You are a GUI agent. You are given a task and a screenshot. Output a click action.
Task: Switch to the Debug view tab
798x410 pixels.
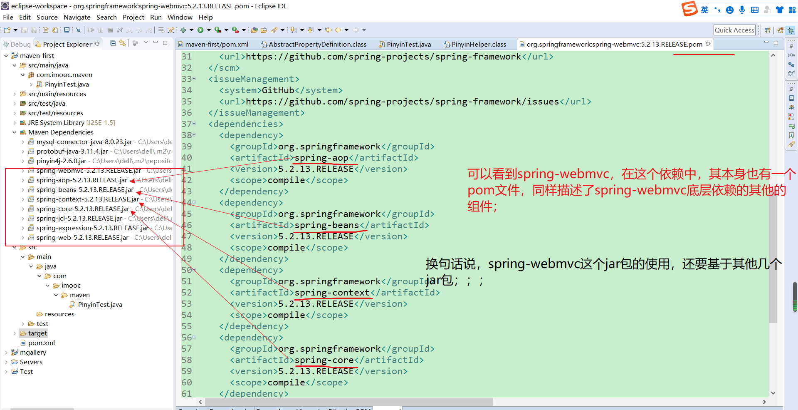(17, 44)
